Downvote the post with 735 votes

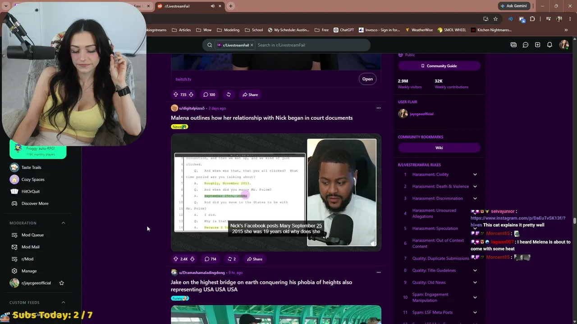point(191,94)
